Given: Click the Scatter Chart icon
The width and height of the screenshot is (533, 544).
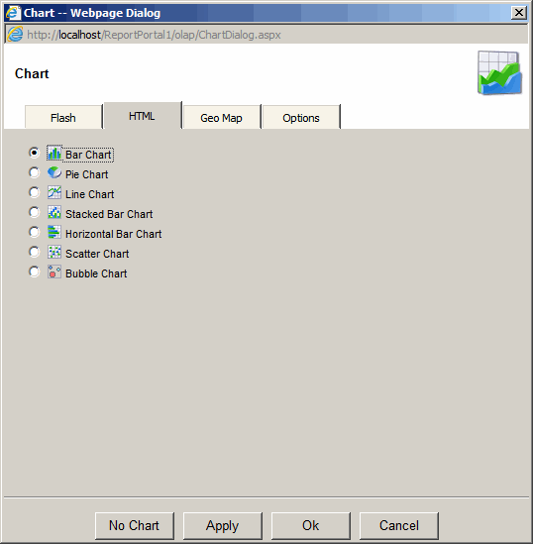Looking at the screenshot, I should (x=54, y=253).
